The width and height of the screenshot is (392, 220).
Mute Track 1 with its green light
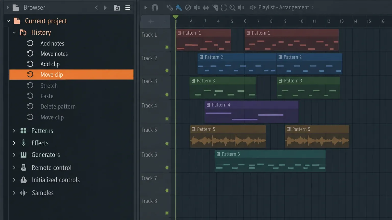click(x=167, y=47)
